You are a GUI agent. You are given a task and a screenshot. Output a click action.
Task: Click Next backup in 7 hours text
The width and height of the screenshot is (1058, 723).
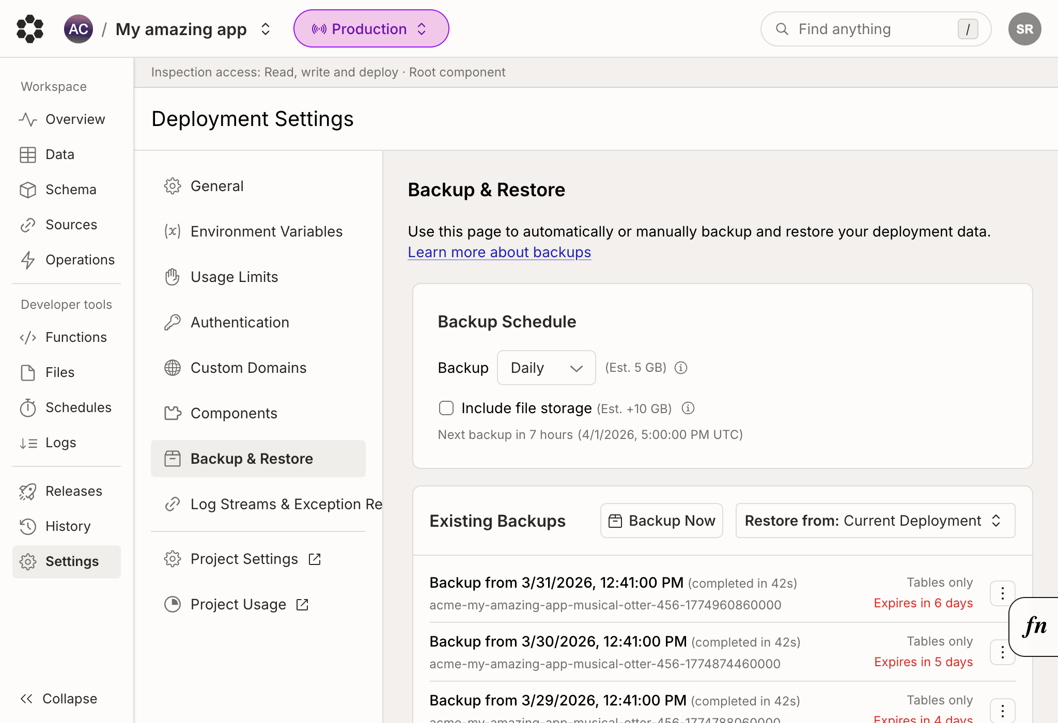(x=590, y=435)
